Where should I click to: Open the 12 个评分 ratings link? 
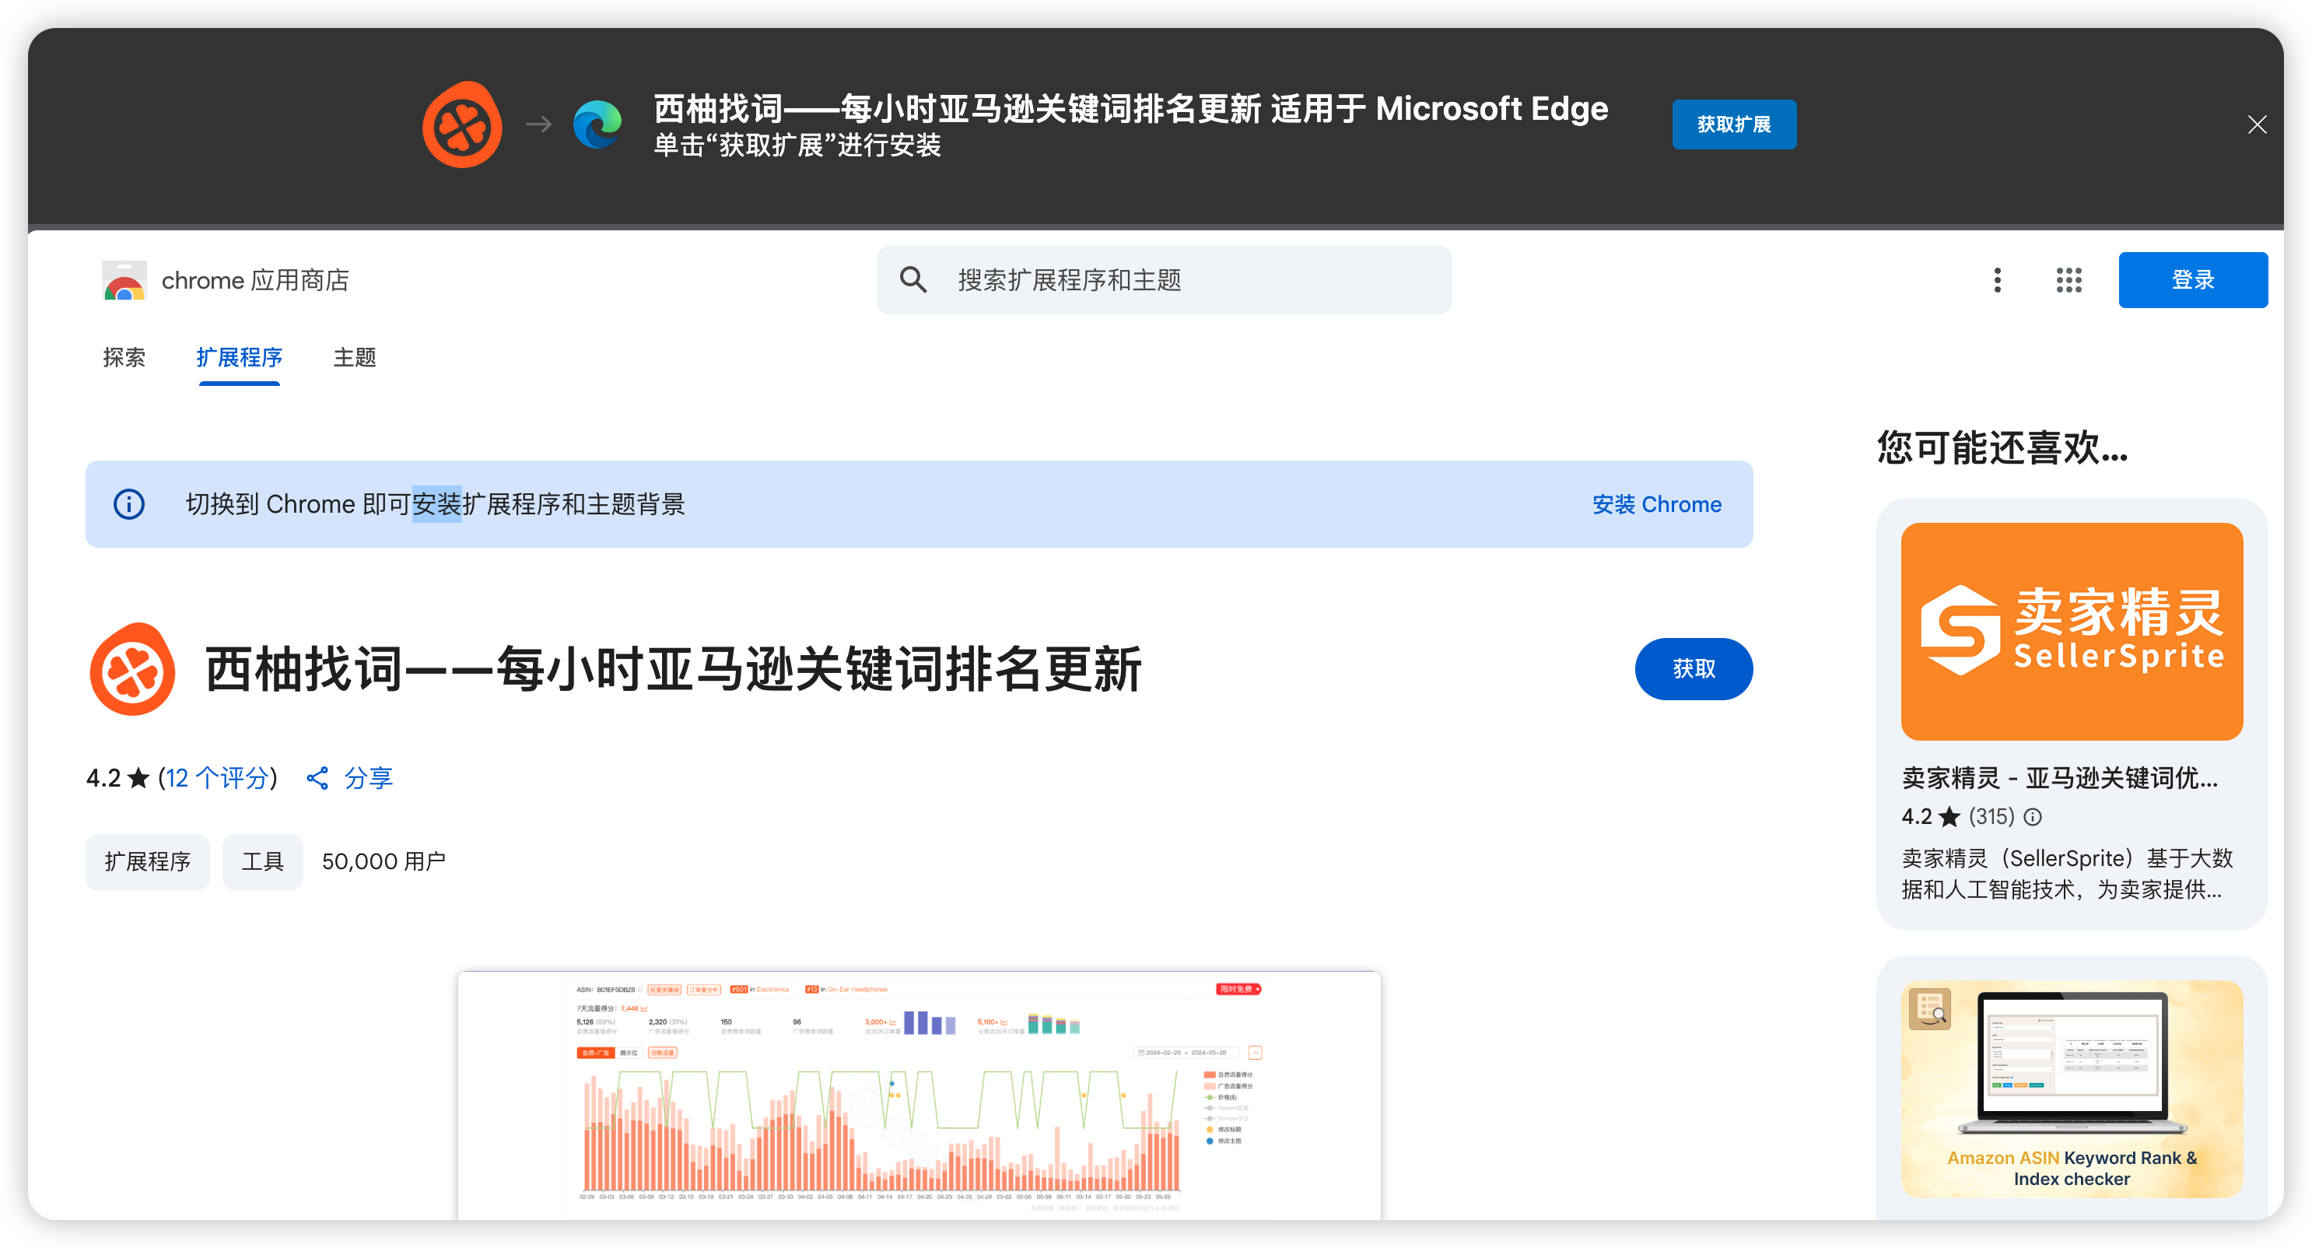pos(216,777)
